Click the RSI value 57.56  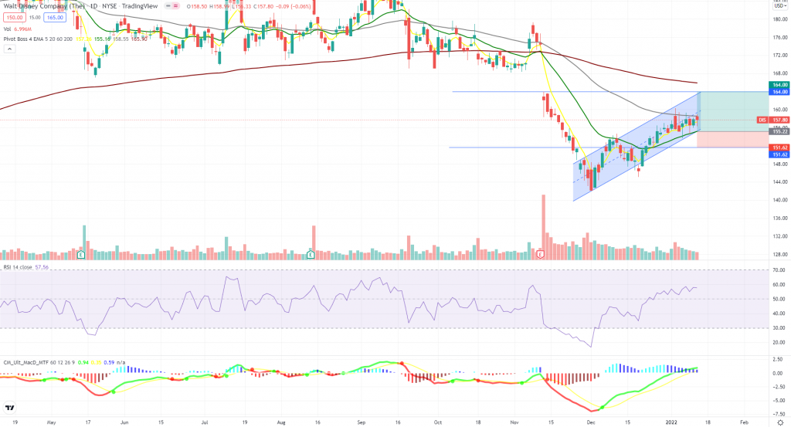[42, 267]
